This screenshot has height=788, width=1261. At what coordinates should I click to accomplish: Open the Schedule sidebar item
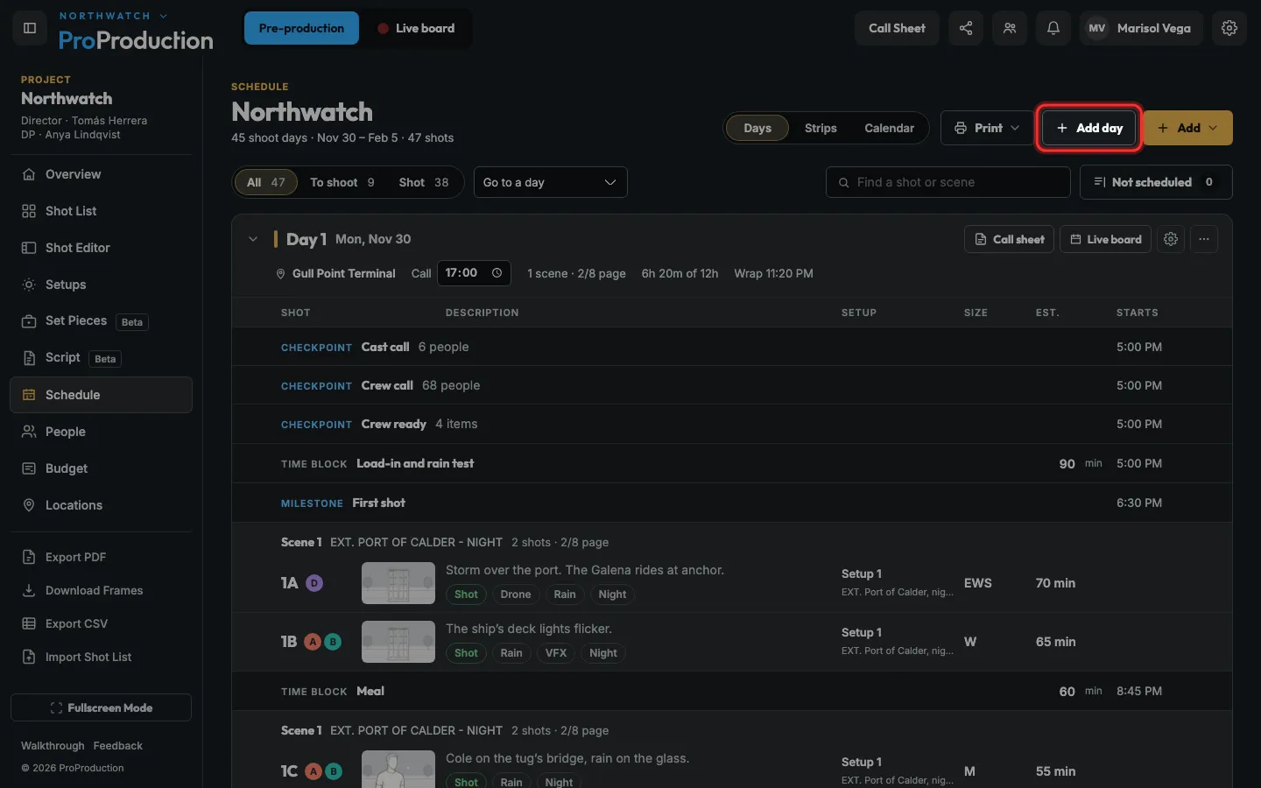(x=102, y=395)
